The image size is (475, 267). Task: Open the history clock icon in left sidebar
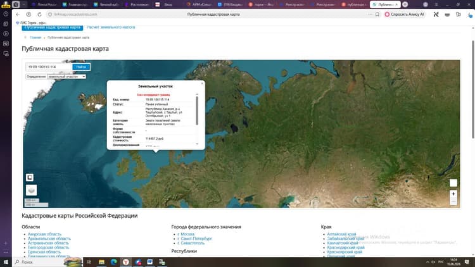(6, 14)
